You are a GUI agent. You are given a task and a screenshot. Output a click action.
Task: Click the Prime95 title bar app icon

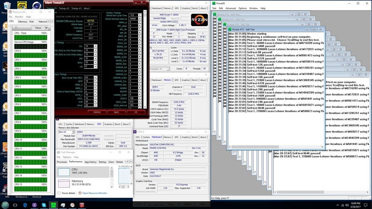(x=214, y=3)
